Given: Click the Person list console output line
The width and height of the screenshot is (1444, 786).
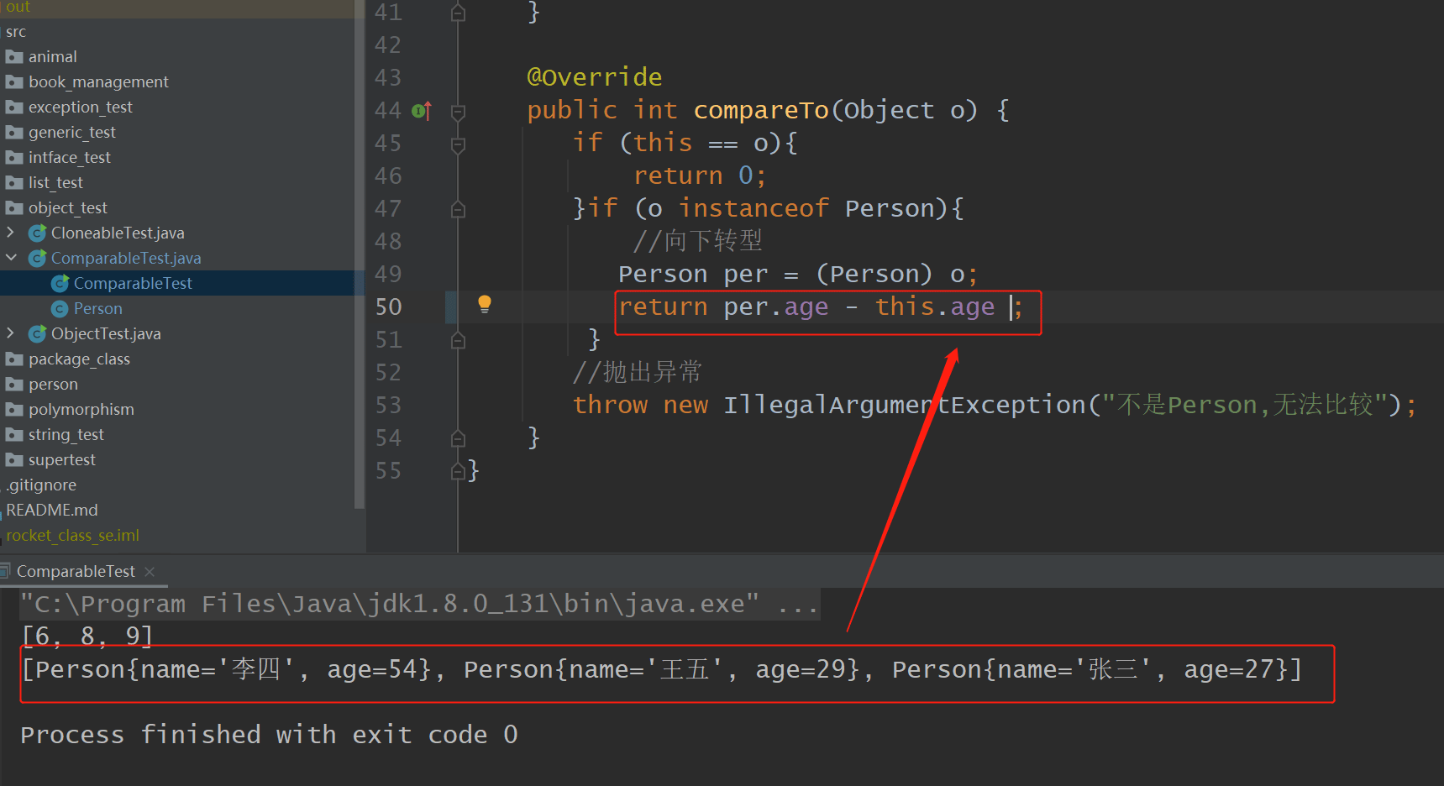Looking at the screenshot, I should coord(662,670).
